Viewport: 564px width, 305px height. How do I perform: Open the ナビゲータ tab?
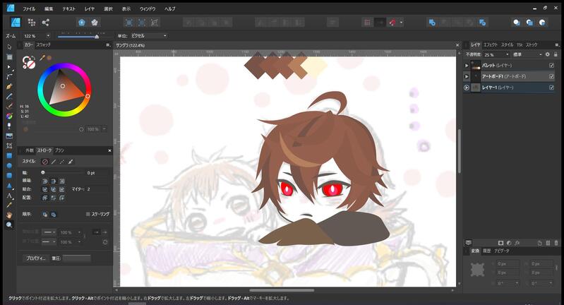pos(502,251)
